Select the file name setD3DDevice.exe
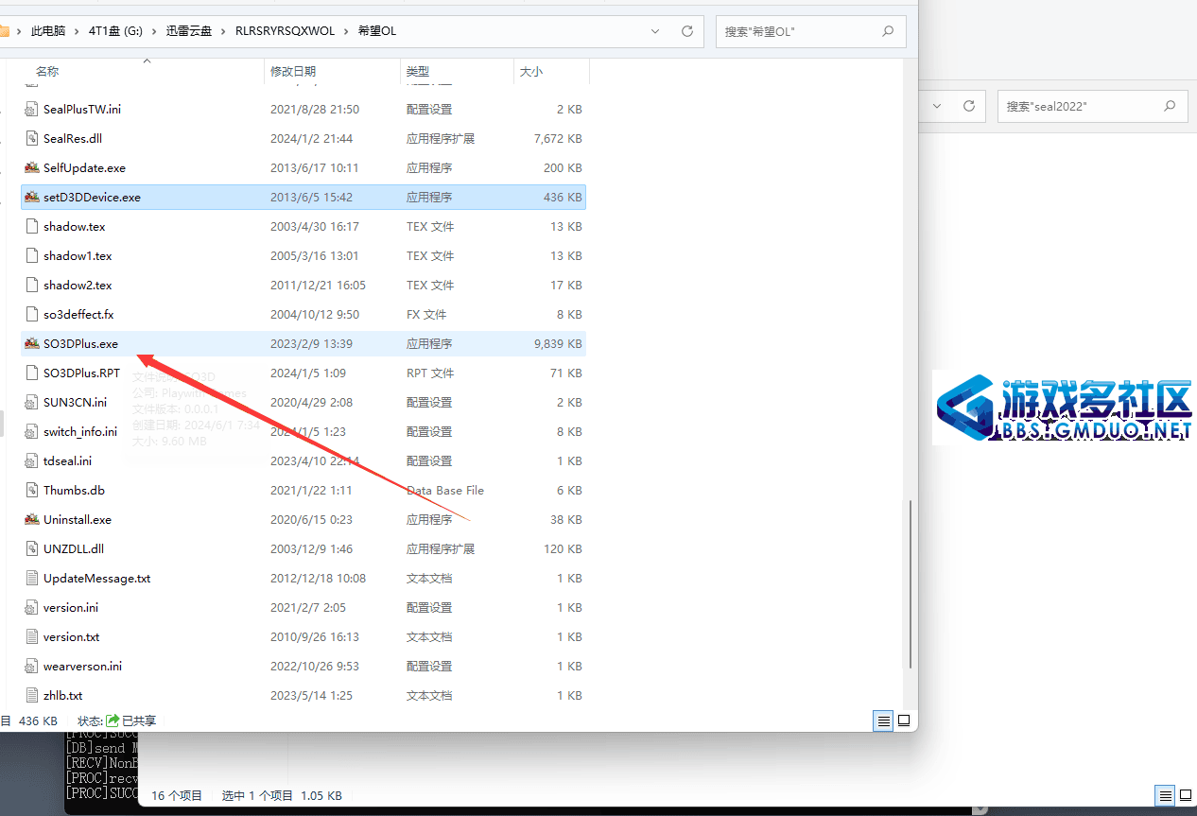The height and width of the screenshot is (816, 1197). click(92, 197)
